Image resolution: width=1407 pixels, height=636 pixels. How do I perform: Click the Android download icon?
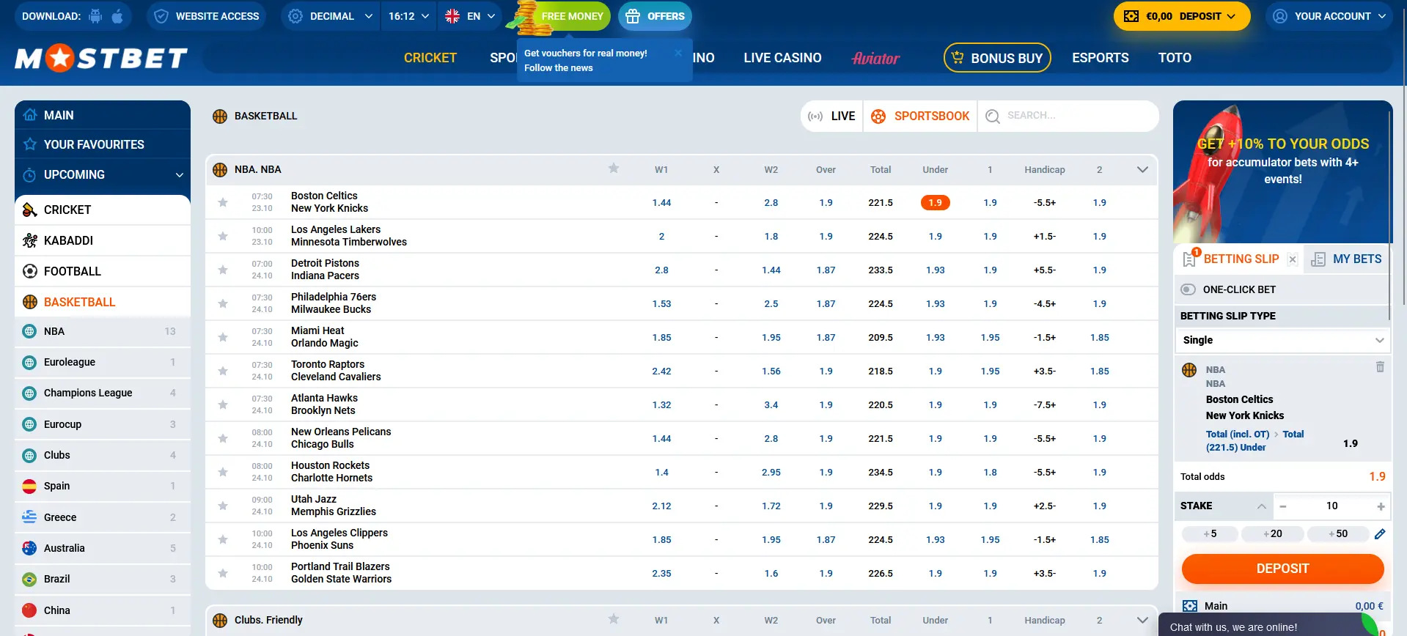click(95, 16)
